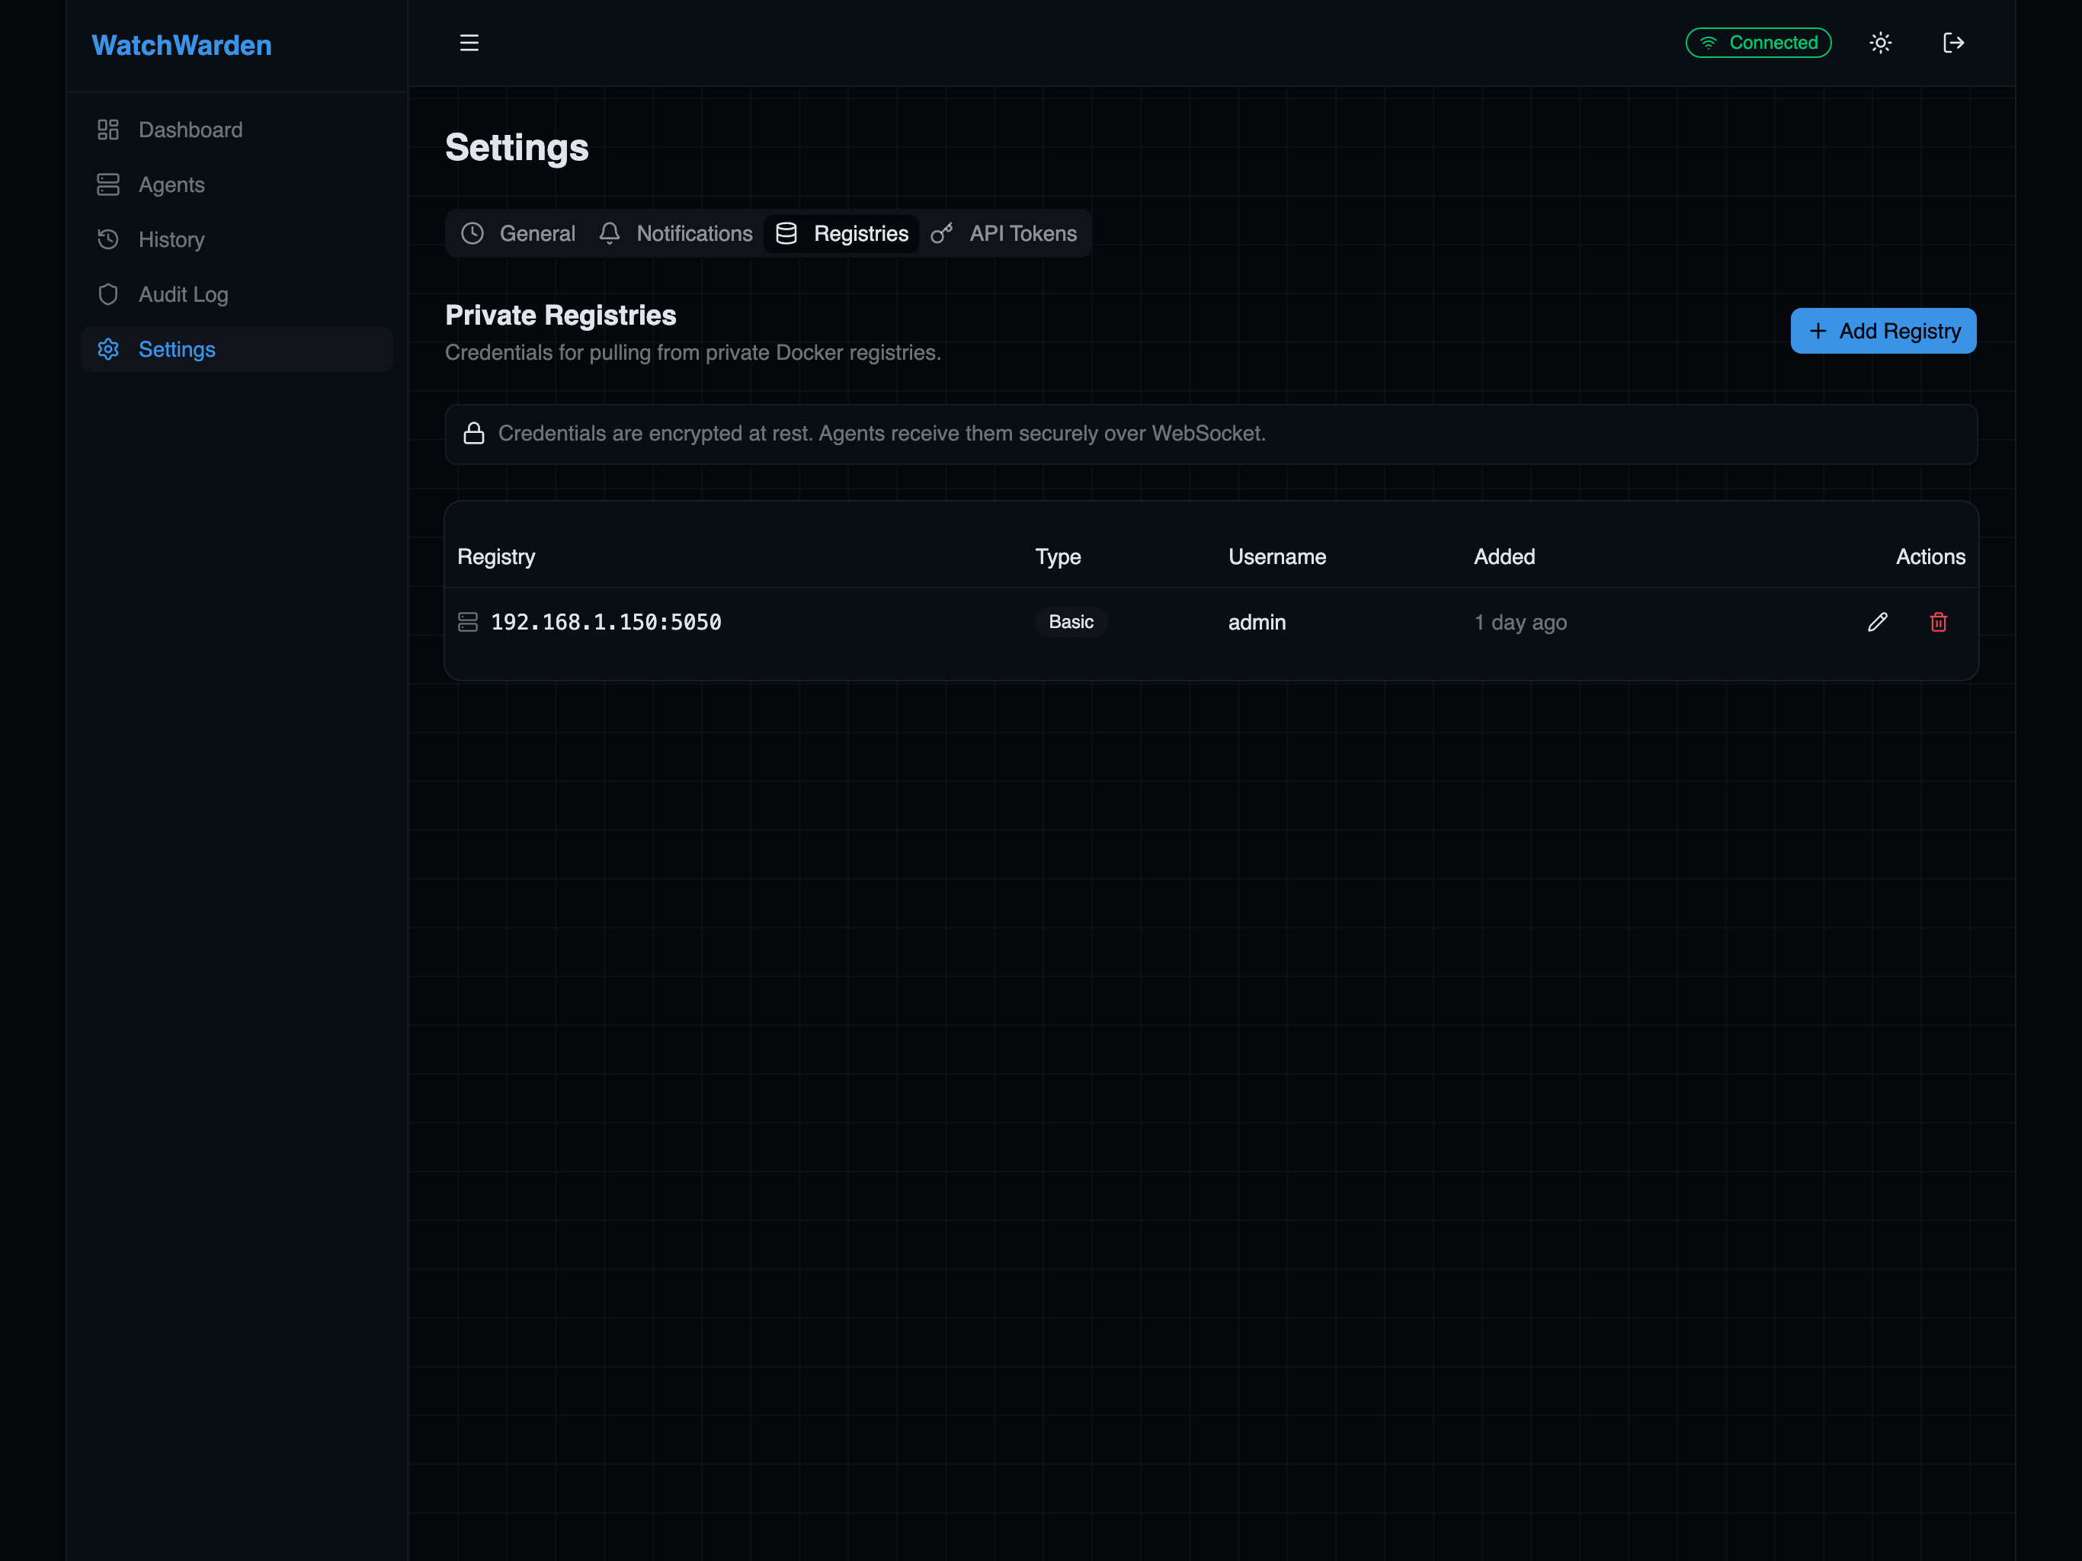Click the Settings gear icon

coord(107,349)
